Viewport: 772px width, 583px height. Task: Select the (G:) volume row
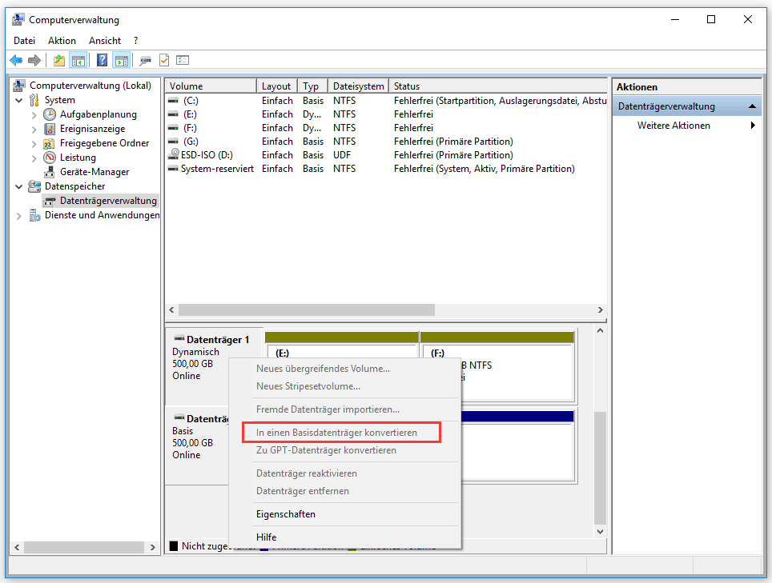coord(385,142)
